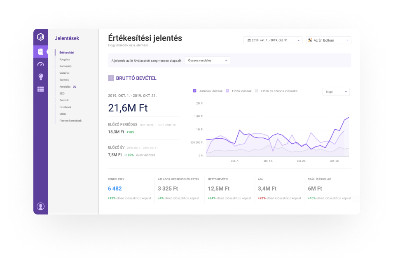Click the purple line peak on the chart
Image resolution: width=393 pixels, height=268 pixels.
(349, 117)
